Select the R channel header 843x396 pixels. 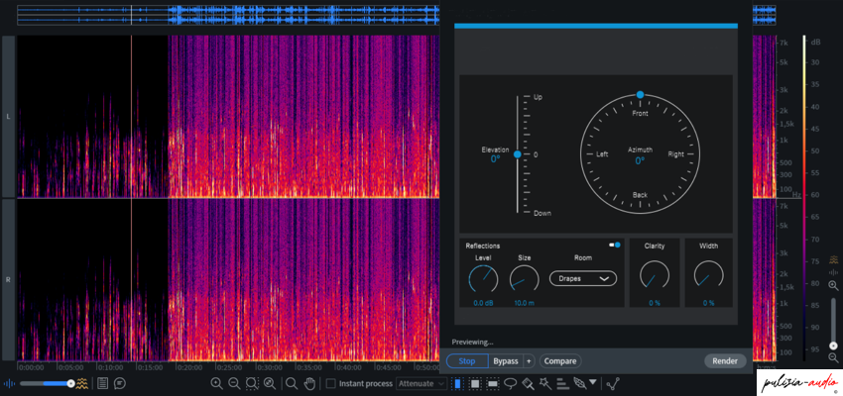tap(8, 279)
